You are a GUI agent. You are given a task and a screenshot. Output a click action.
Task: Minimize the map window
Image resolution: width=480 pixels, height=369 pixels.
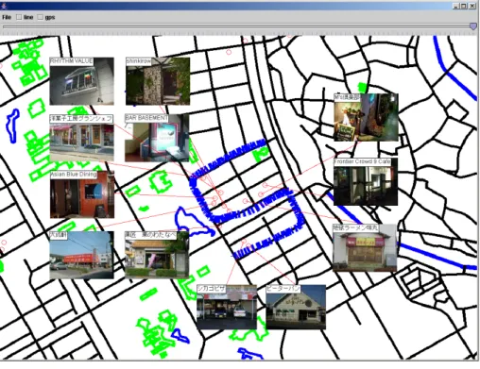point(455,6)
